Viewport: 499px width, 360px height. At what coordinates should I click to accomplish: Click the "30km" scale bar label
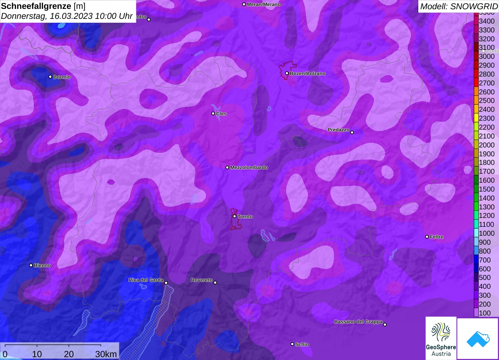[x=106, y=354]
